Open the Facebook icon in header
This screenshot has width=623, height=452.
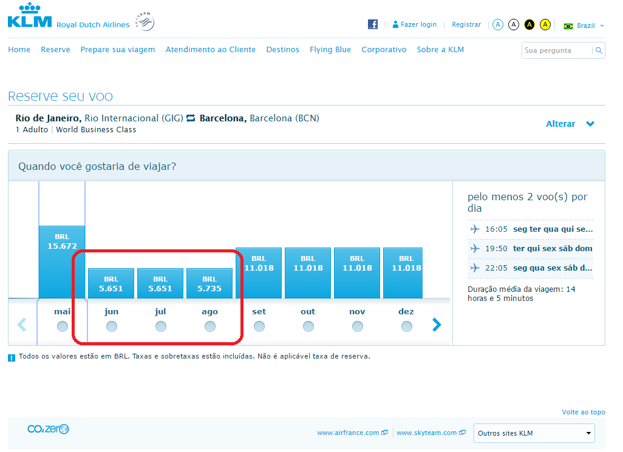tap(373, 24)
